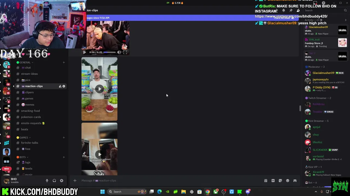Image resolution: width=350 pixels, height=196 pixels.
Task: Open the beats channel
Action: [40, 129]
